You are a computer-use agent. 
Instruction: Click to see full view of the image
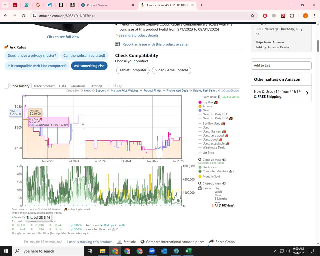point(63,37)
